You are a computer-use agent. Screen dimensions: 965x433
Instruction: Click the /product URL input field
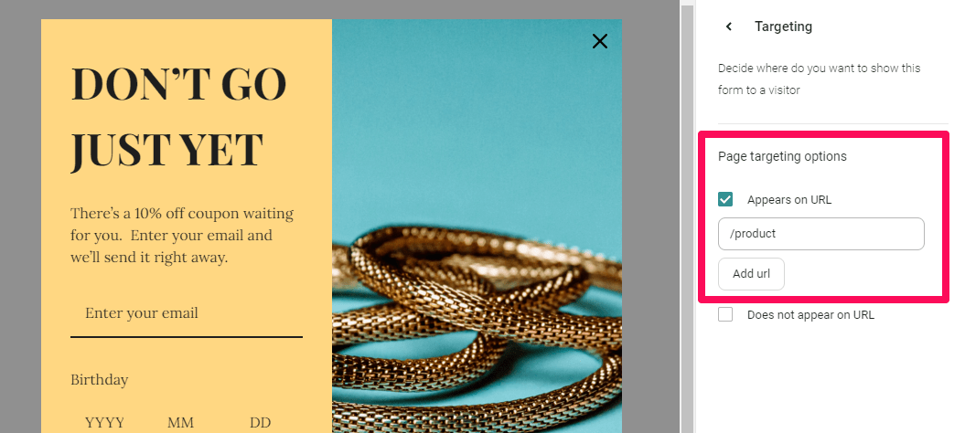pyautogui.click(x=821, y=234)
